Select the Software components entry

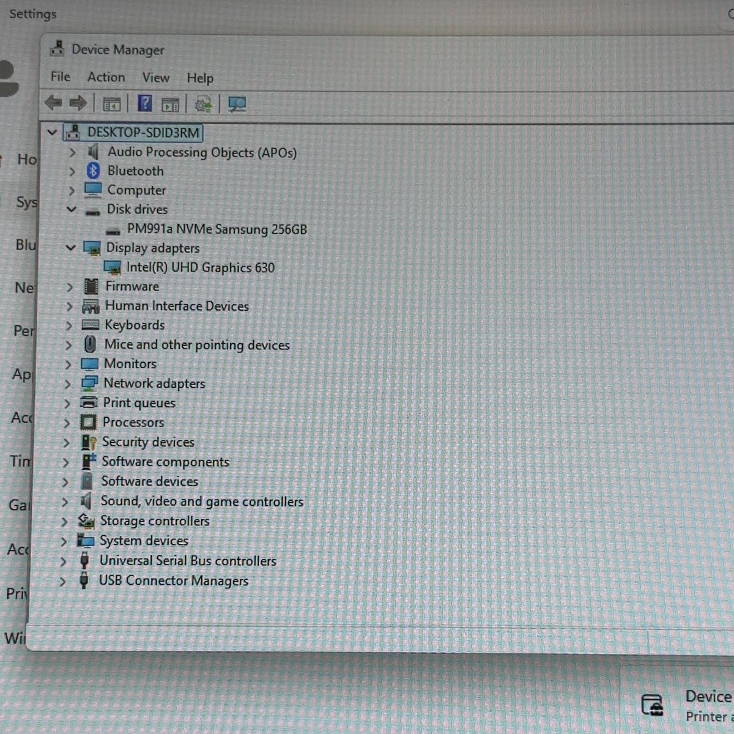coord(166,462)
